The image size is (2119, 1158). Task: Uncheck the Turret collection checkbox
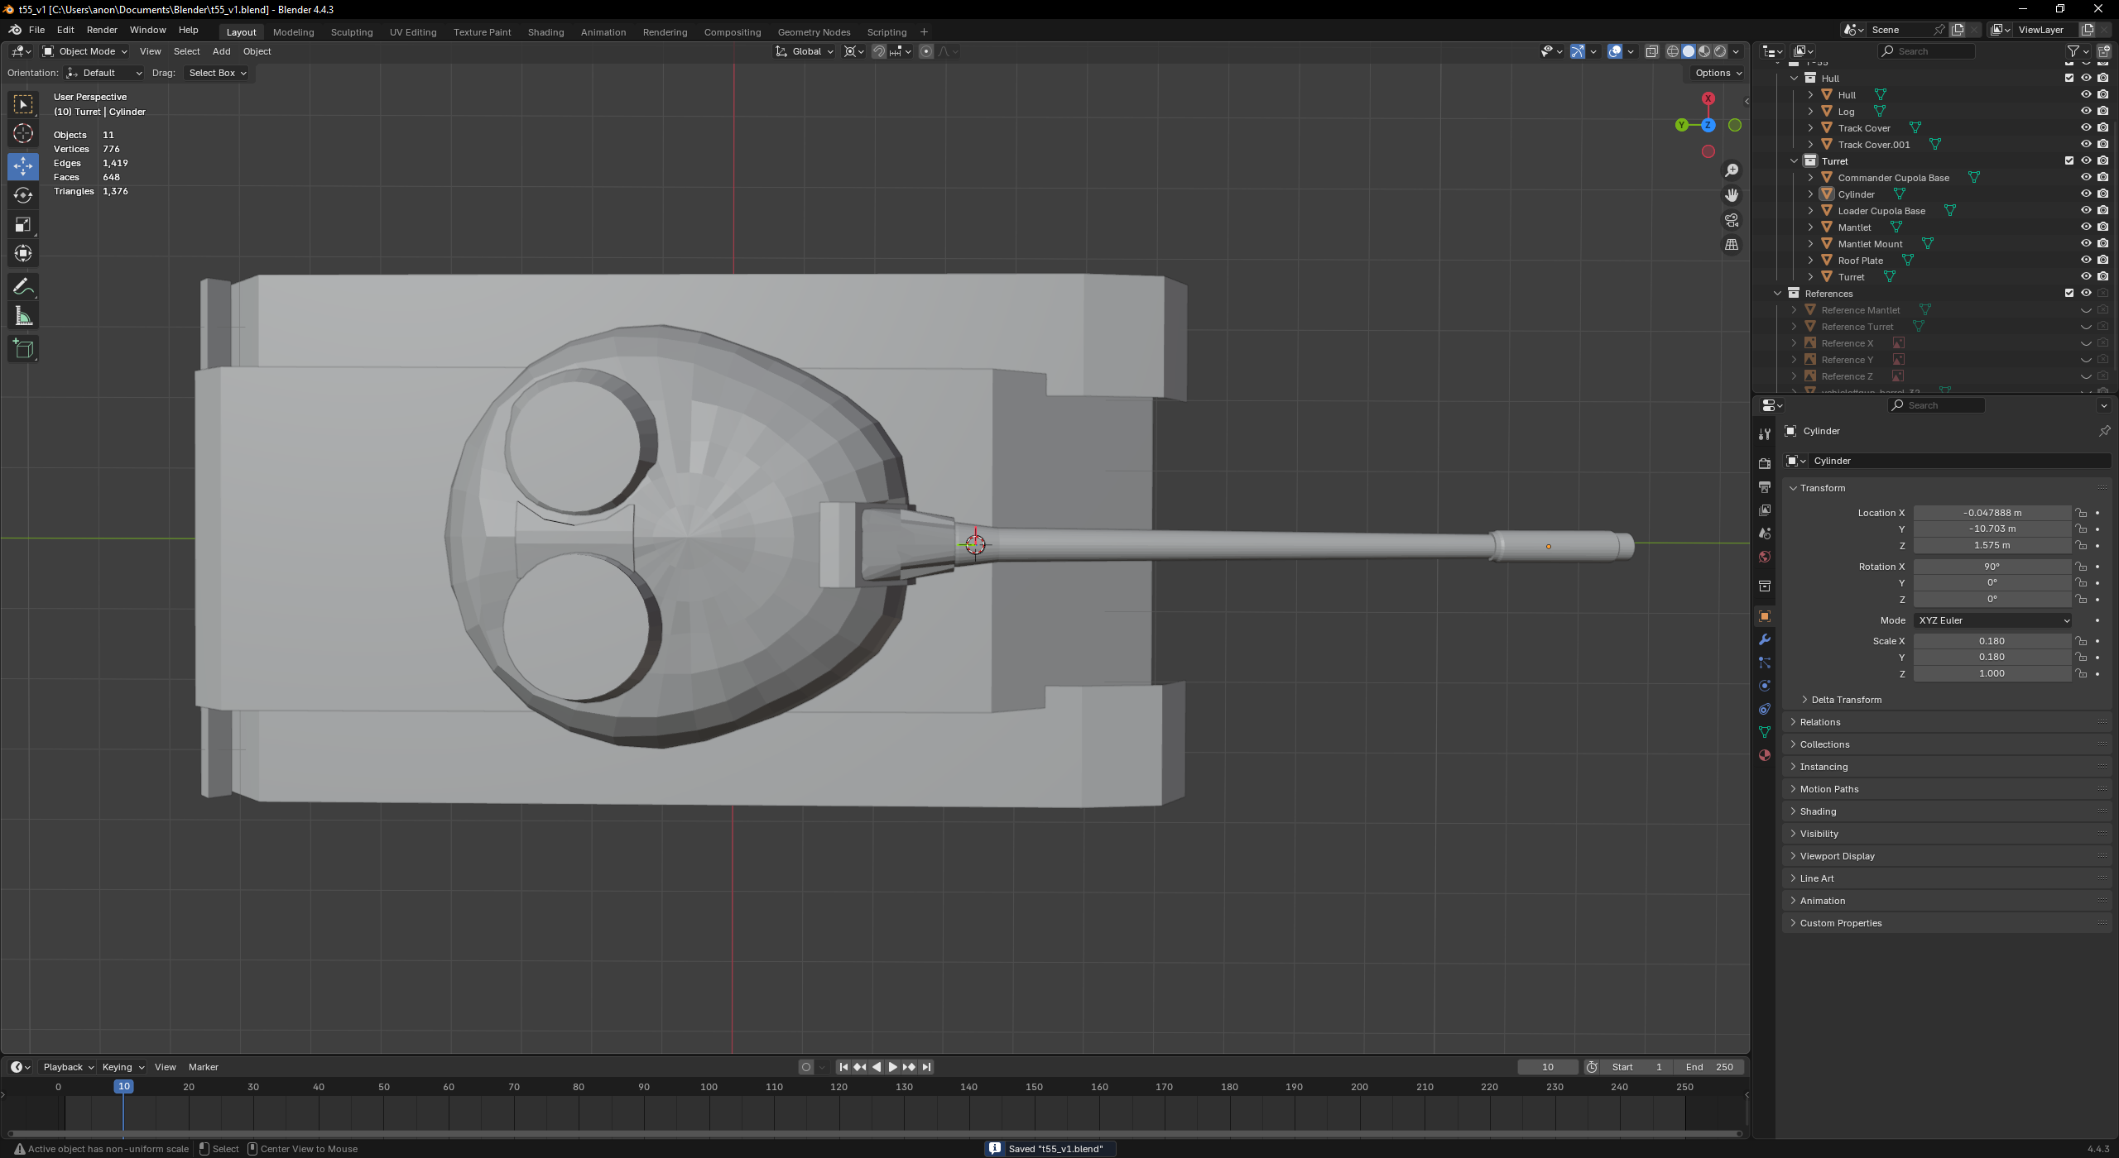pos(2069,160)
